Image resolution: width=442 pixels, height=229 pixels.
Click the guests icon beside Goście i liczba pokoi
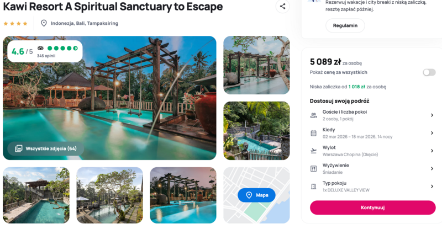point(314,115)
